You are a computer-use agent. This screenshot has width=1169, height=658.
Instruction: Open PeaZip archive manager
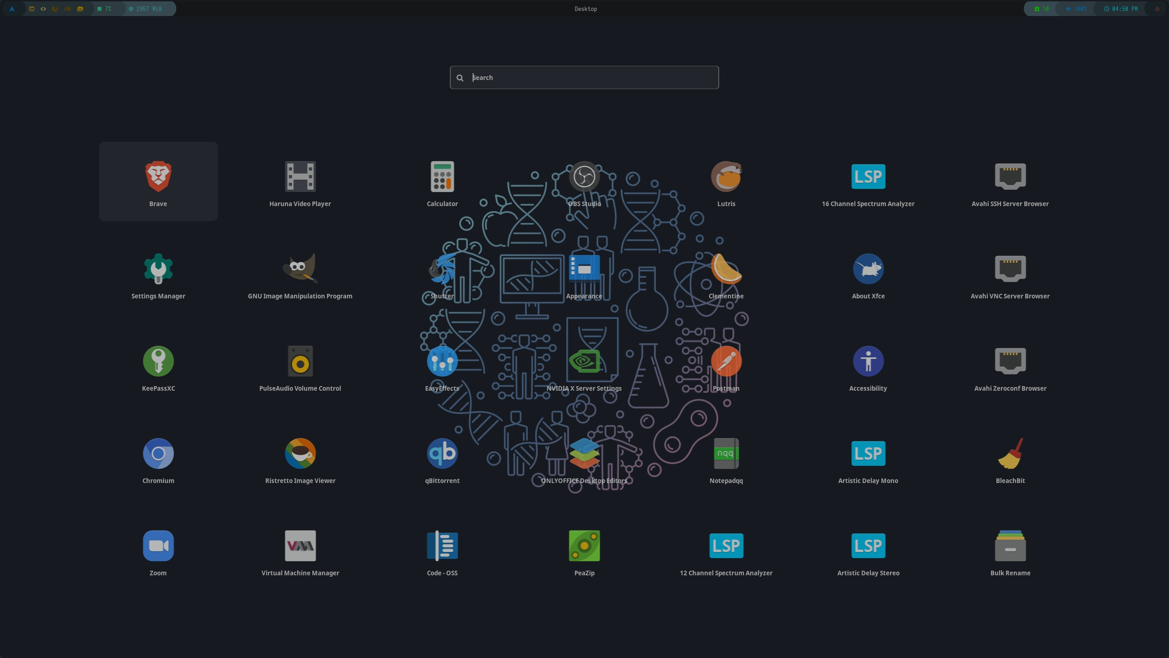(x=584, y=547)
